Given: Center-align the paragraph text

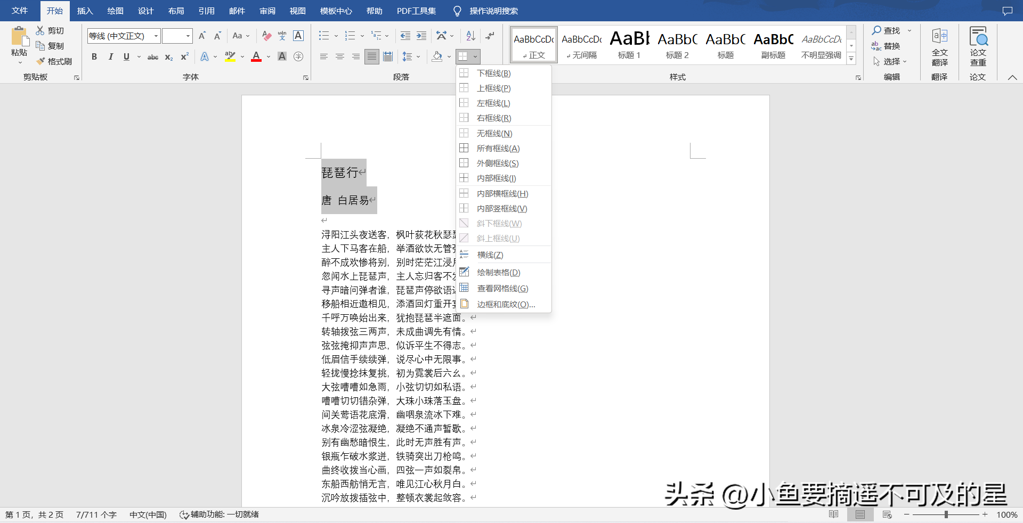Looking at the screenshot, I should 339,56.
